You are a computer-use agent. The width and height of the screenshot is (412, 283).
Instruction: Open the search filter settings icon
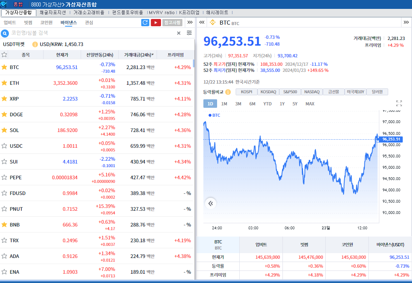pos(189,33)
